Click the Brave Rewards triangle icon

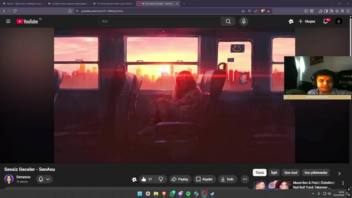268,11
